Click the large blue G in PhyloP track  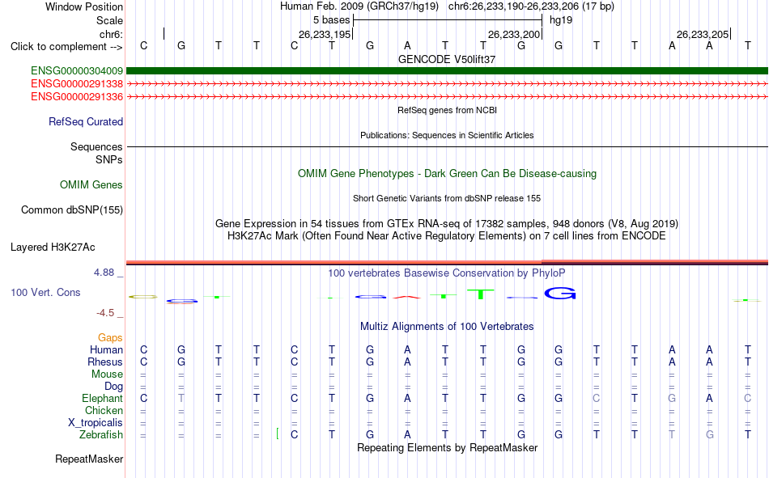click(559, 293)
